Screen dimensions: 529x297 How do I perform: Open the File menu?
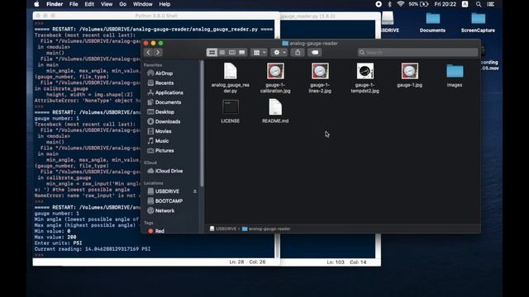pos(74,4)
